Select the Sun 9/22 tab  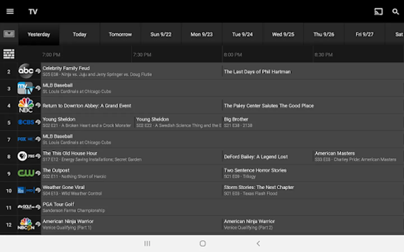(161, 34)
